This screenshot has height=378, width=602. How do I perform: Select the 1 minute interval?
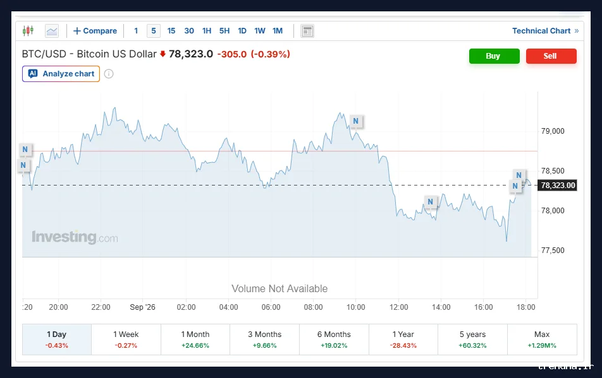click(x=136, y=31)
